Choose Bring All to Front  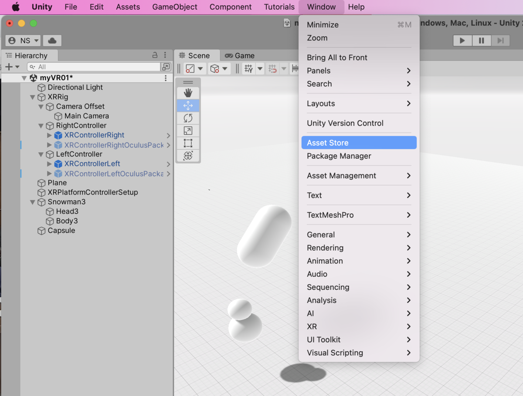pyautogui.click(x=359, y=57)
